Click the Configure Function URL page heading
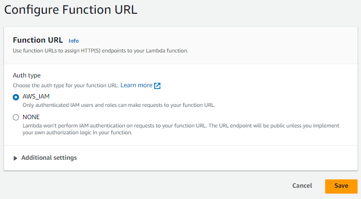The image size is (361, 199). click(71, 10)
